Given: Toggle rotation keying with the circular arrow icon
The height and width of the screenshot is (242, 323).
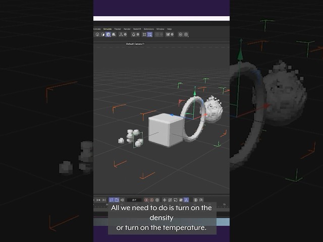Looking at the screenshot, I should click(170, 200).
